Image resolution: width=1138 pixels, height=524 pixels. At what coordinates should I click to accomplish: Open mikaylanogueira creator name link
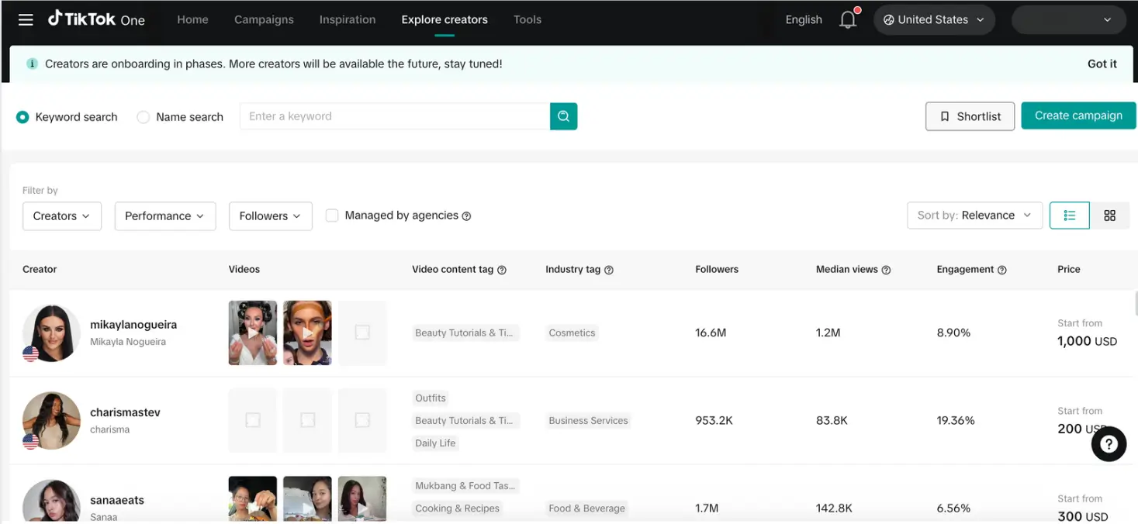pyautogui.click(x=133, y=325)
